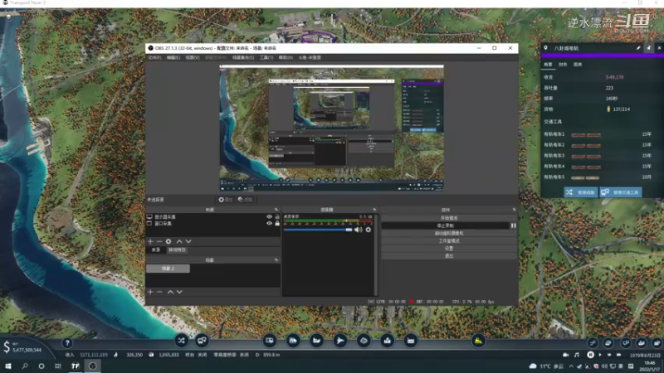Image resolution: width=664 pixels, height=373 pixels.
Task: Pop out the Sources dock panel
Action: tap(276, 210)
